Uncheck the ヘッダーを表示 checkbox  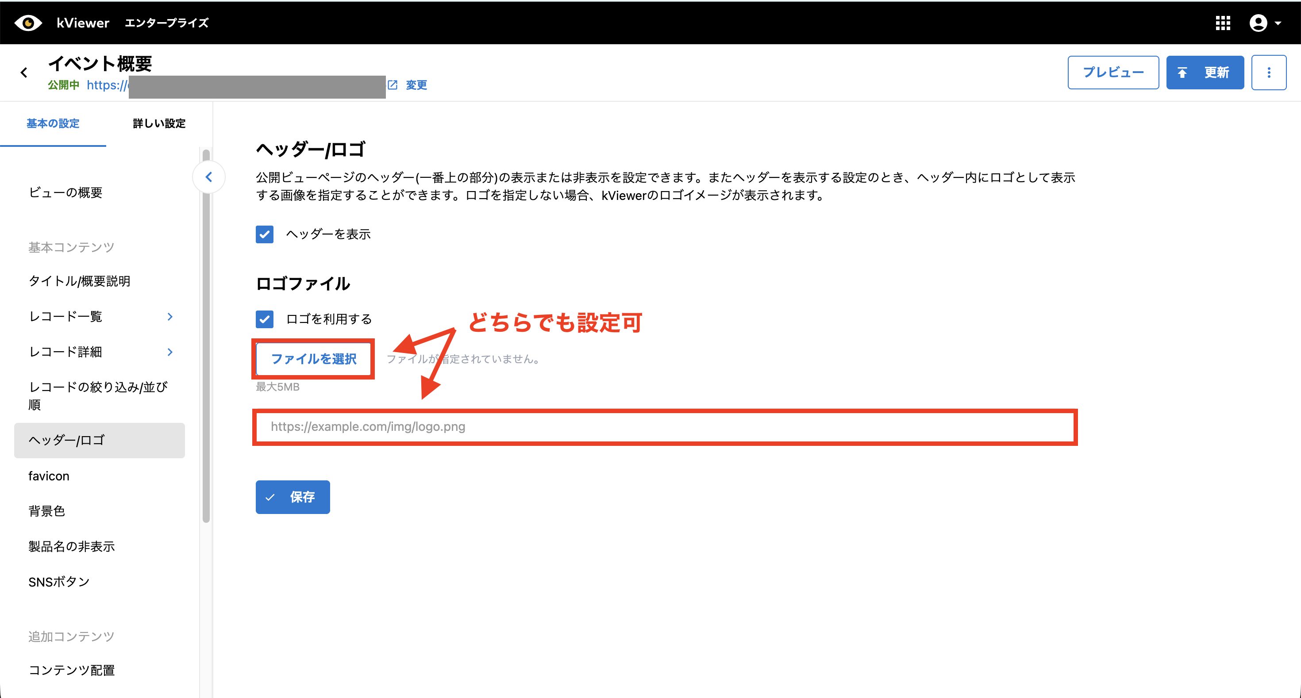point(265,234)
